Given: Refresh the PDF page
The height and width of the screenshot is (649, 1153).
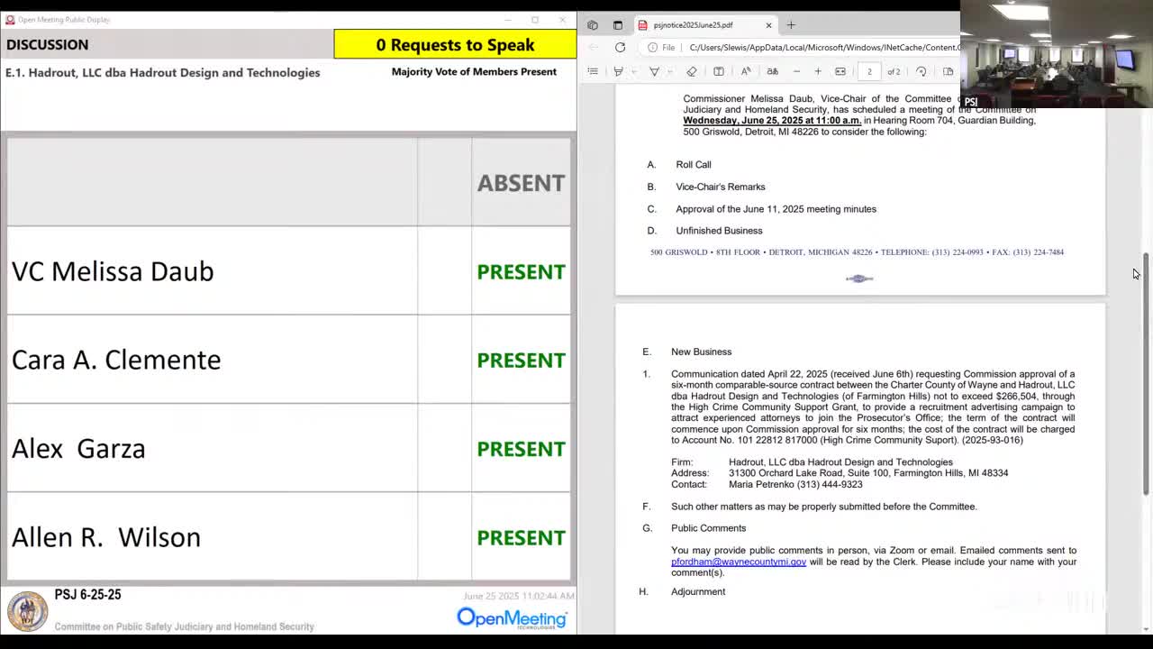Looking at the screenshot, I should click(620, 48).
